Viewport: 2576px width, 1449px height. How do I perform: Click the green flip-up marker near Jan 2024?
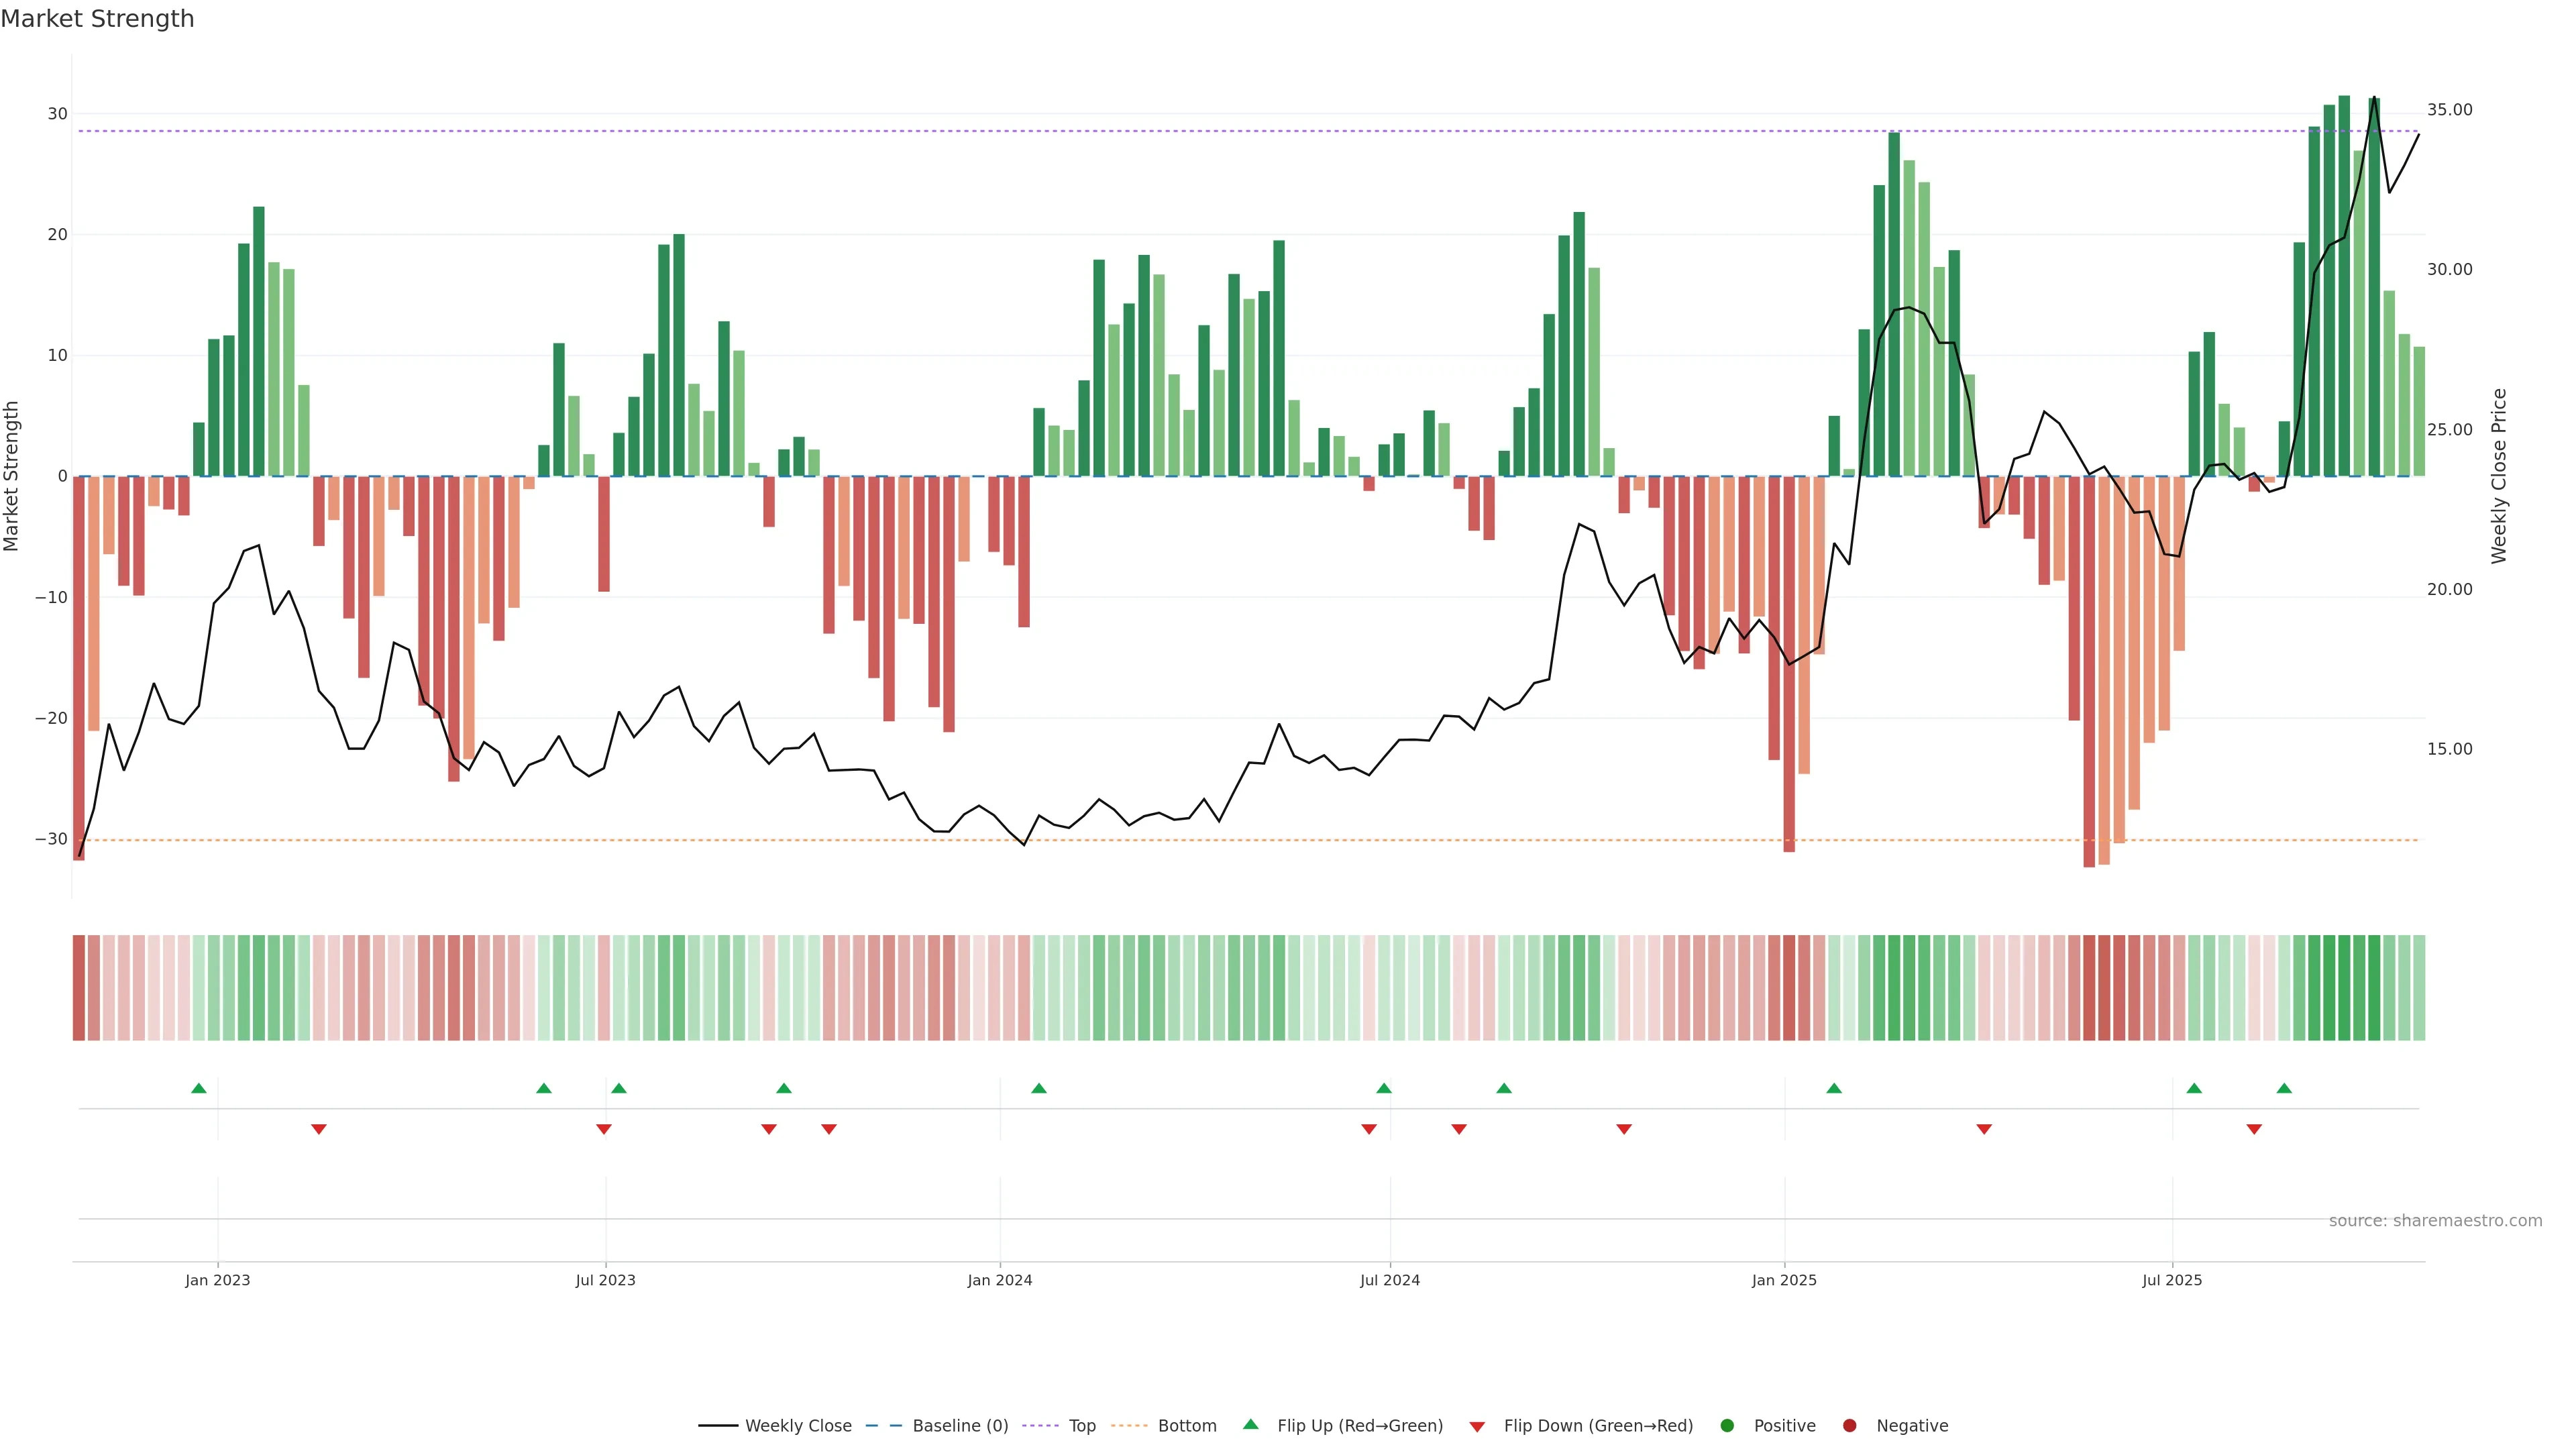1039,1088
